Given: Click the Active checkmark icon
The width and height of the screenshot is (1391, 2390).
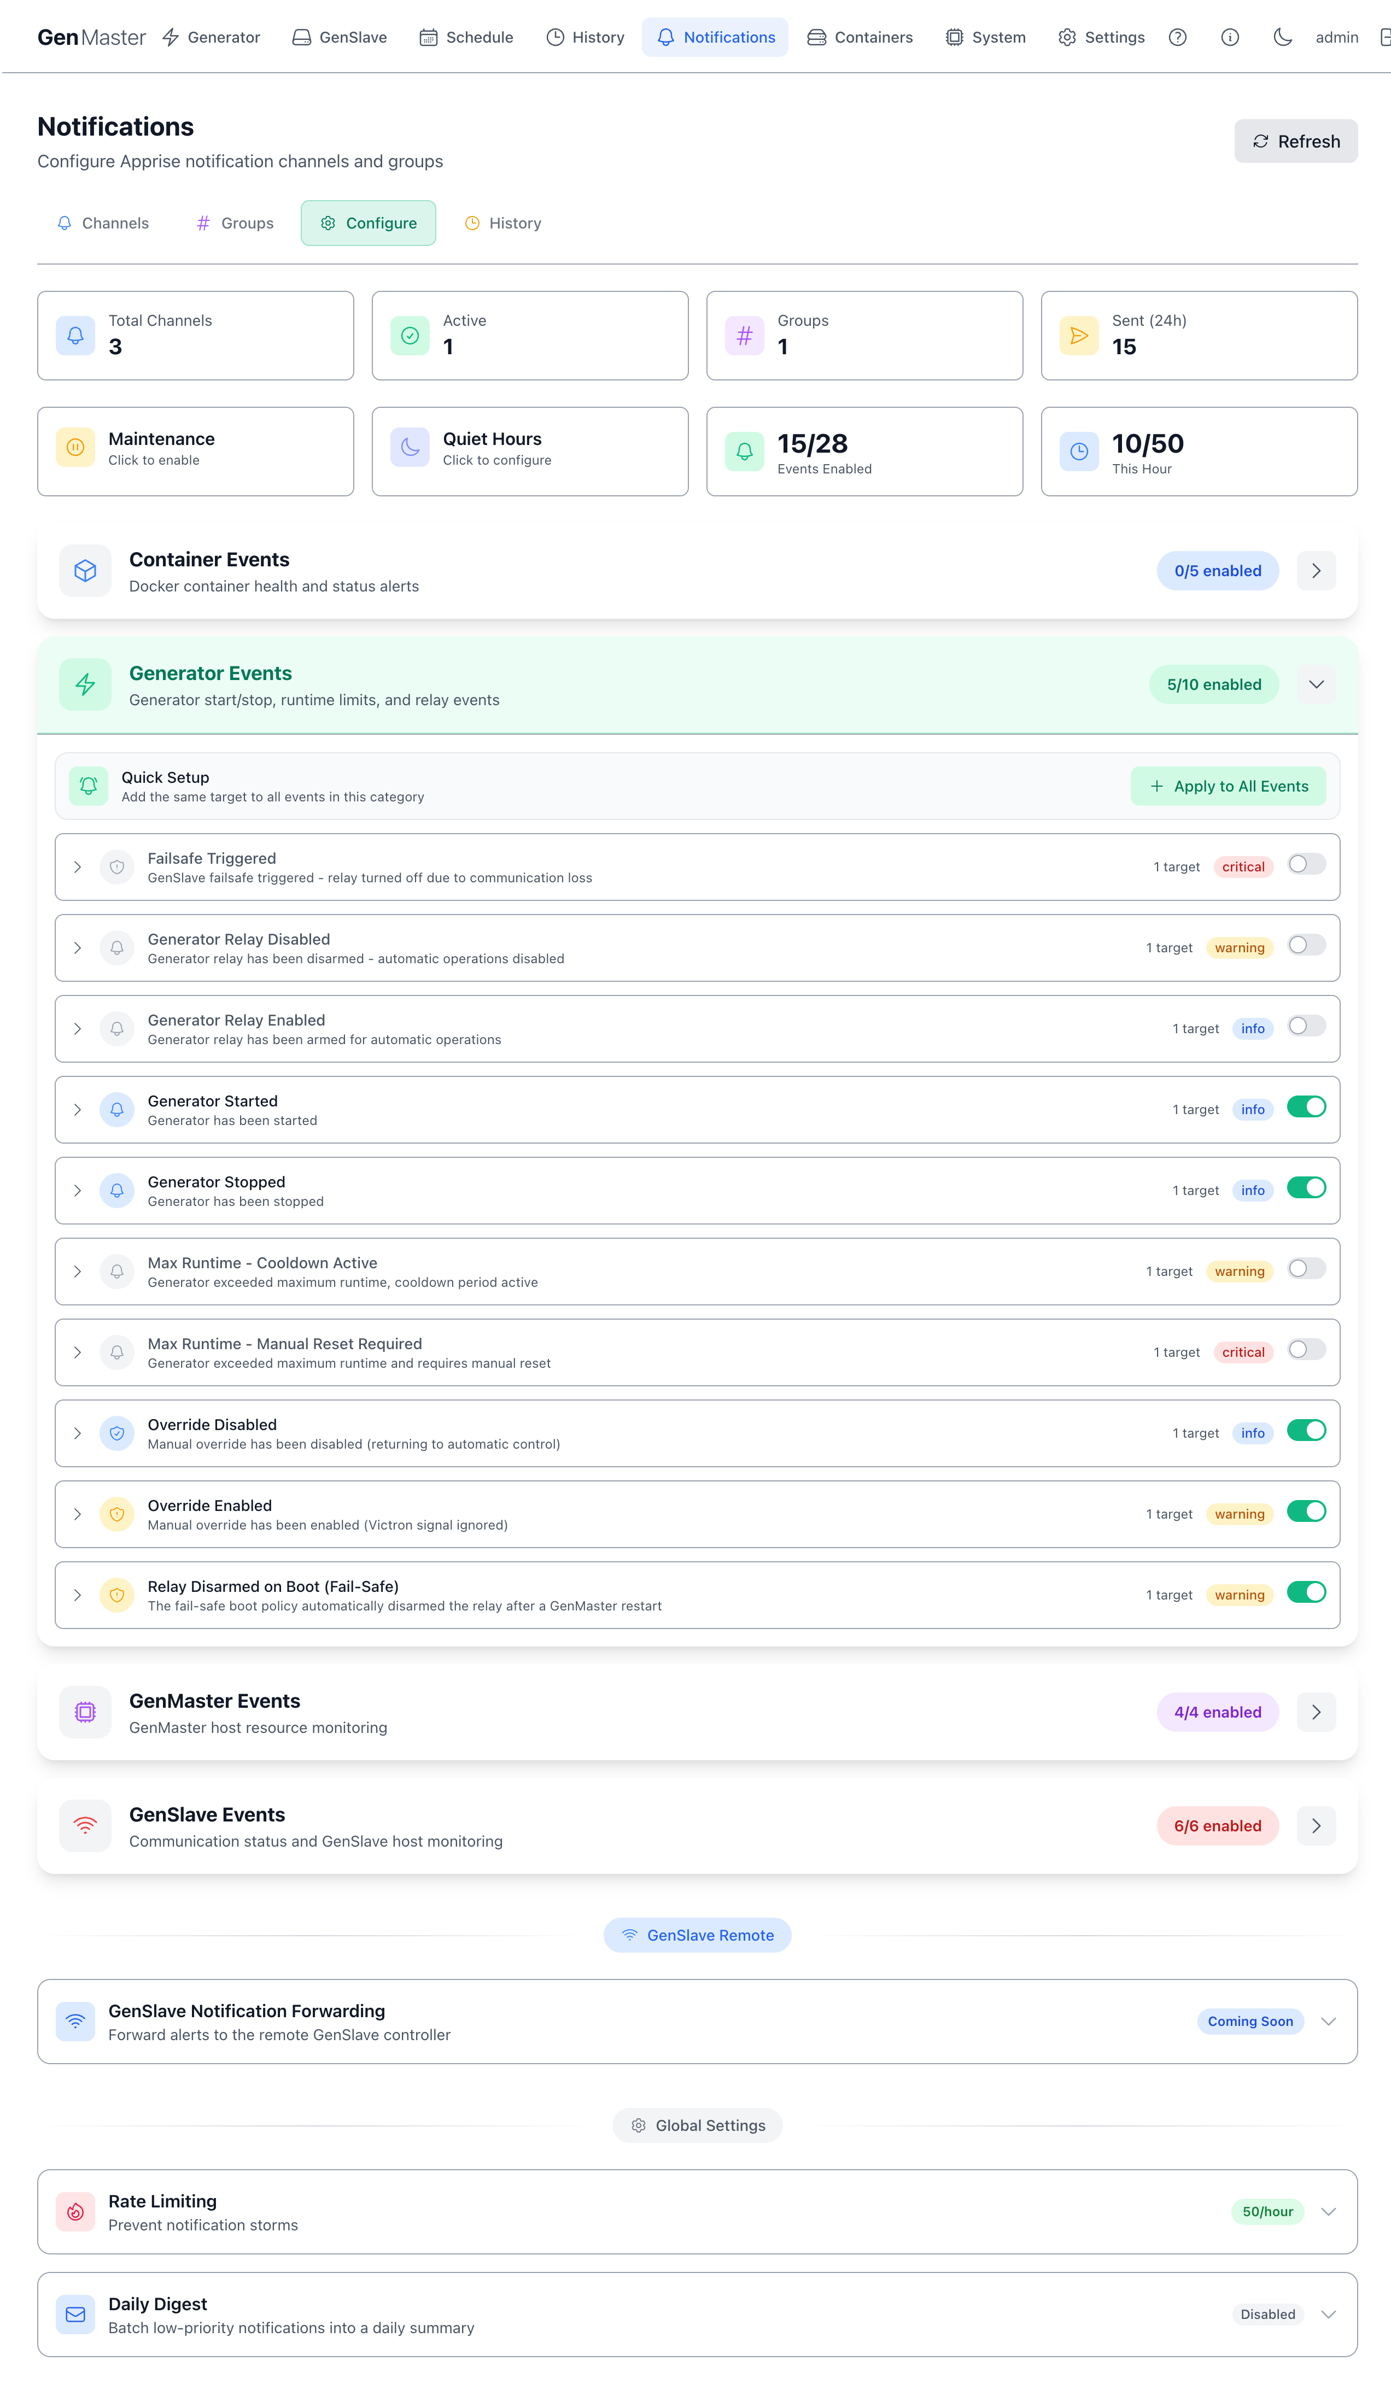Looking at the screenshot, I should pyautogui.click(x=410, y=336).
